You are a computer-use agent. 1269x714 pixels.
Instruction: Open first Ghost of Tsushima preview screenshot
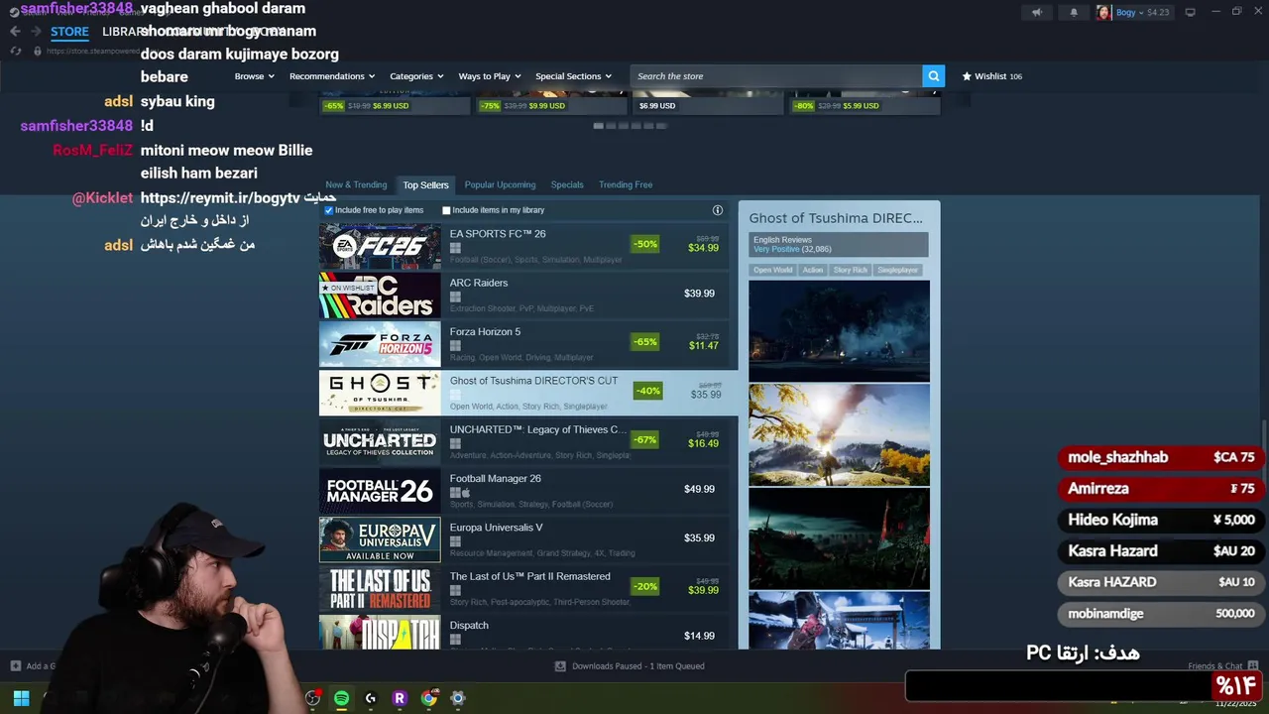pyautogui.click(x=839, y=330)
